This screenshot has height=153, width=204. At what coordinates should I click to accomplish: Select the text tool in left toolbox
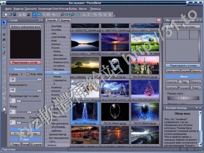[x=4, y=40]
